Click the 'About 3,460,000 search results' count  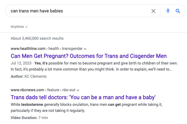pyautogui.click(x=37, y=38)
